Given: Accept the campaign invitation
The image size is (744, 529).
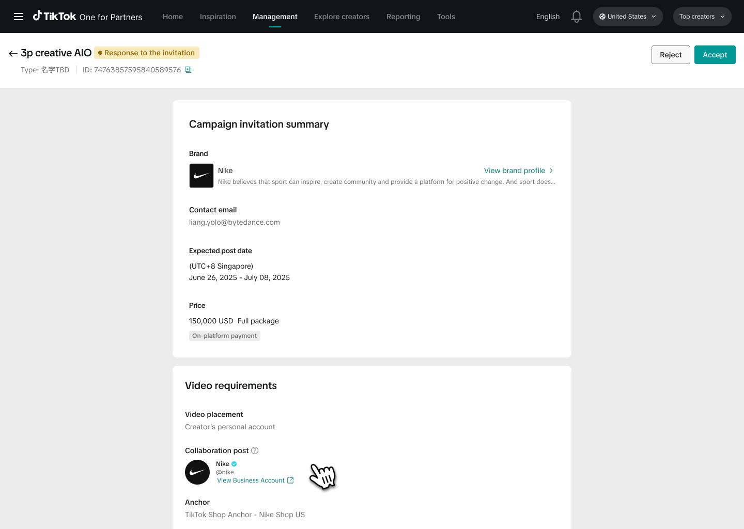Looking at the screenshot, I should [x=715, y=55].
